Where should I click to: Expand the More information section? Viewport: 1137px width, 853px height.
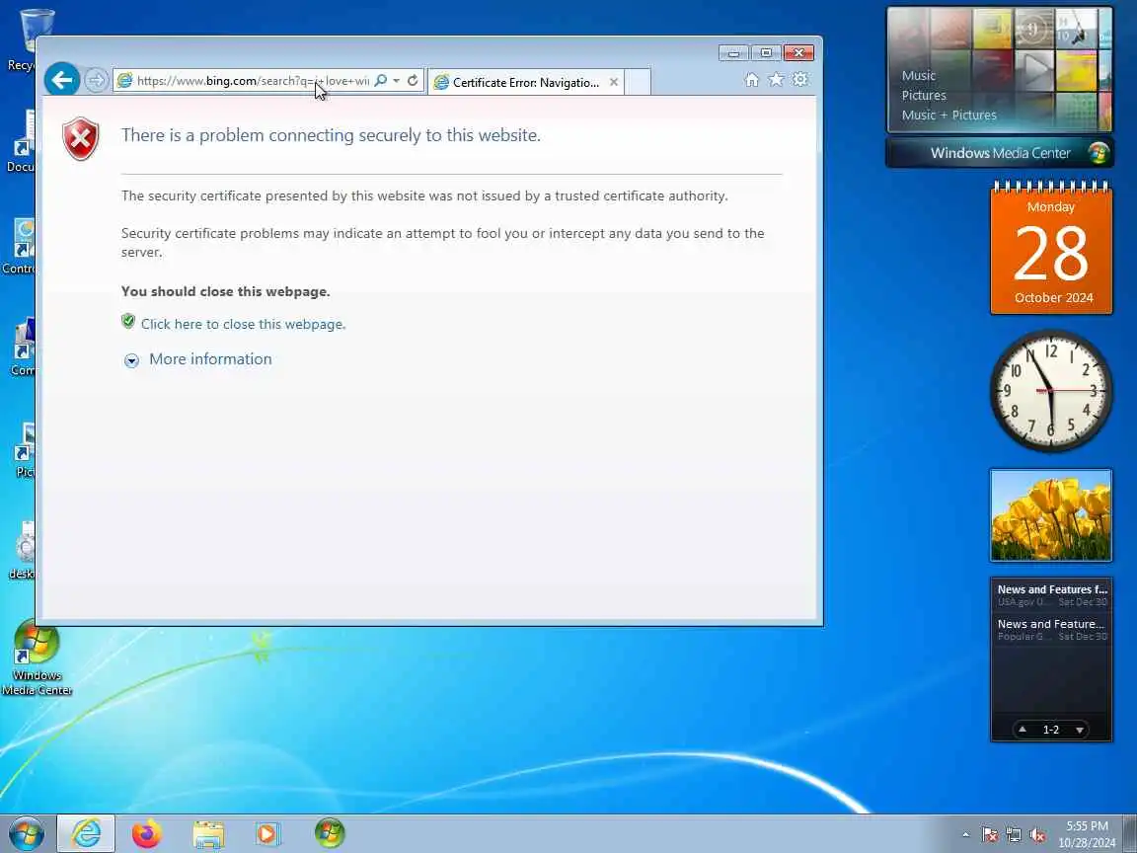point(131,360)
